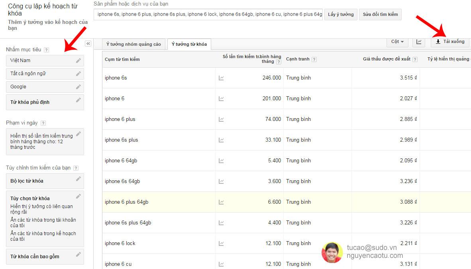Edit the Phạm vi ngày date range
The height and width of the screenshot is (269, 471).
pos(78,134)
